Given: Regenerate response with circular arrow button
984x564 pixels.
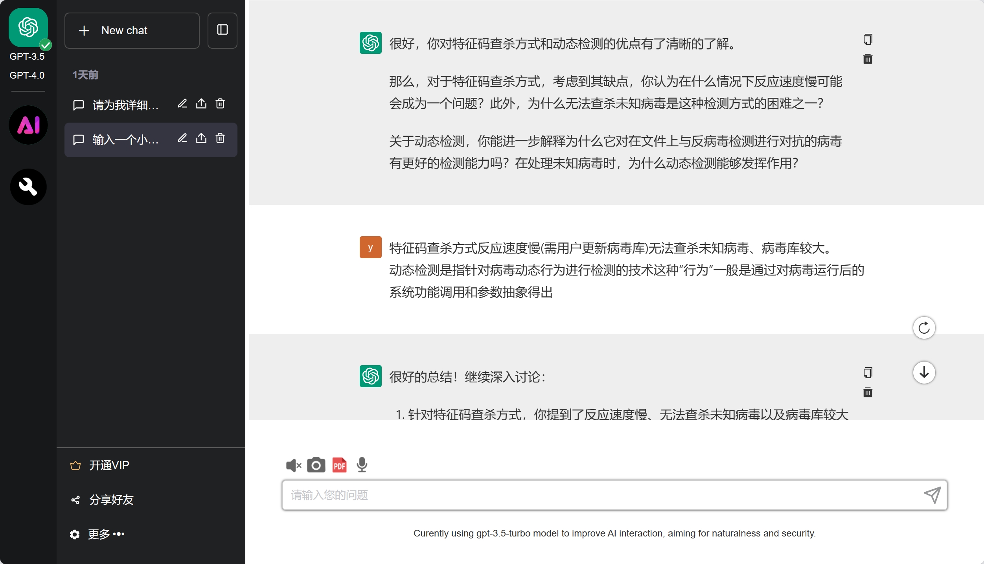Looking at the screenshot, I should point(924,328).
